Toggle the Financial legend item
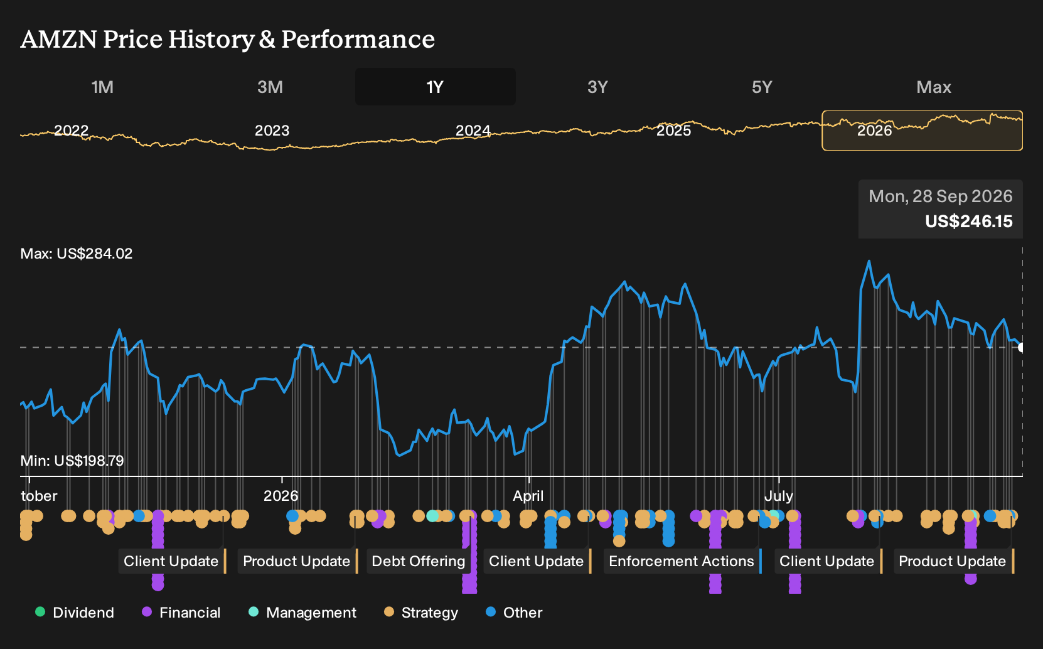 tap(181, 613)
